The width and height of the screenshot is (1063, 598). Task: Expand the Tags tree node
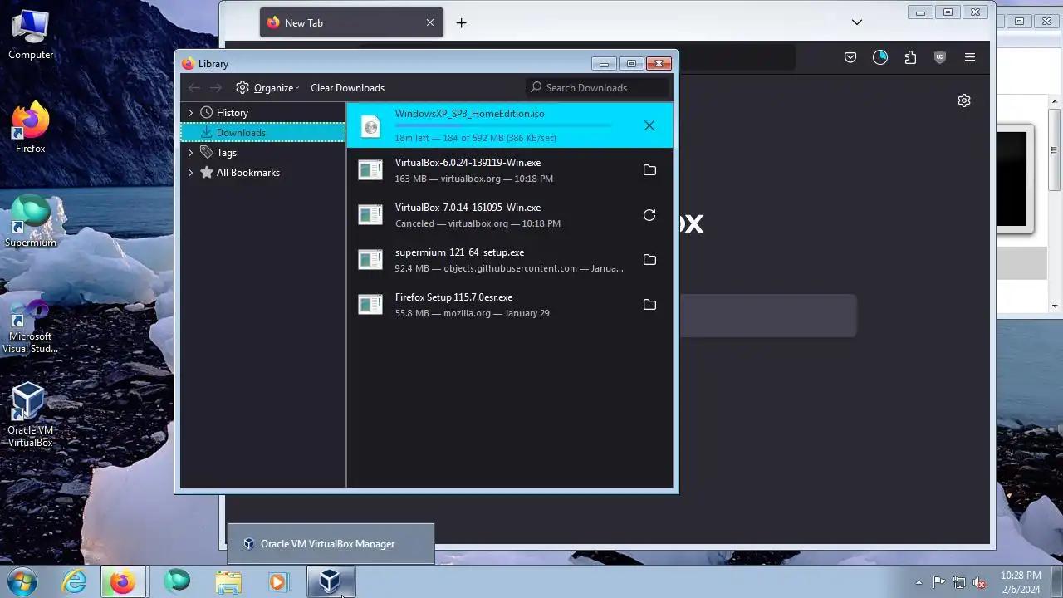tap(190, 153)
